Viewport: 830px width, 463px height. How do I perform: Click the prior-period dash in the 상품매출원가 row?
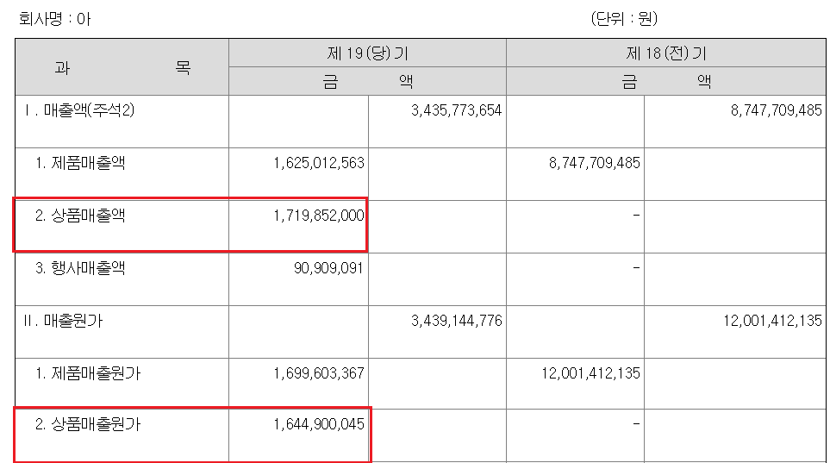click(x=636, y=424)
